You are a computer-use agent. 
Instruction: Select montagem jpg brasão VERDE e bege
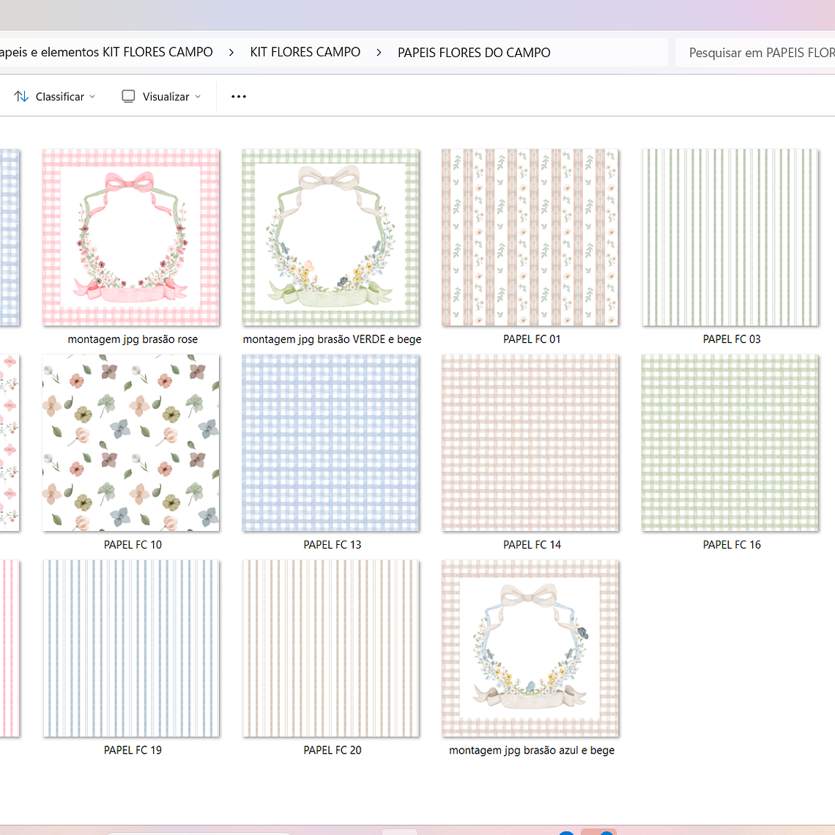(x=331, y=238)
